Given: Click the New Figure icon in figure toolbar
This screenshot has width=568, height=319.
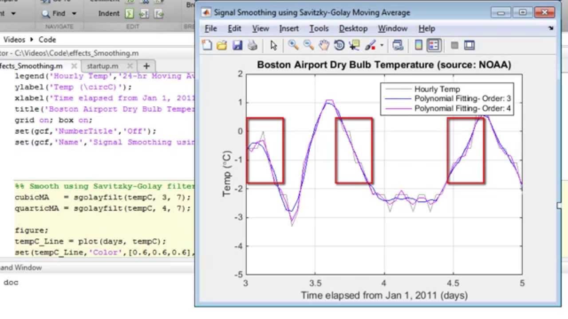Looking at the screenshot, I should [x=207, y=45].
